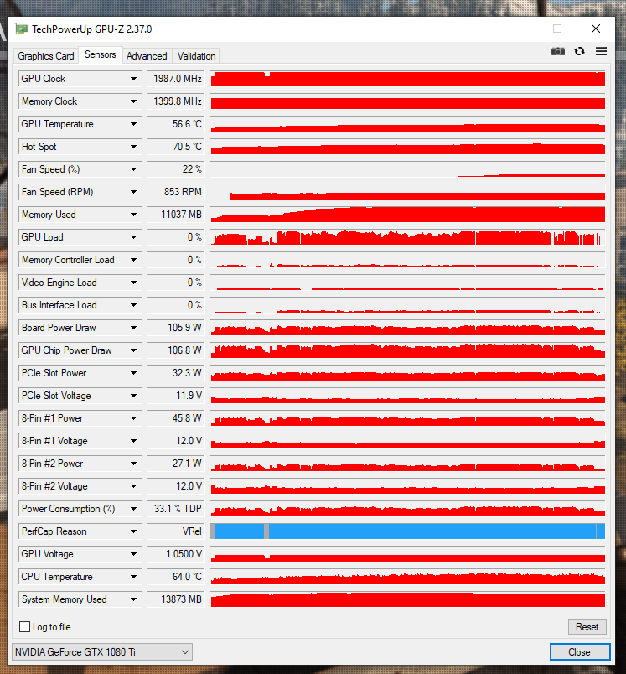The image size is (626, 674).
Task: Click the Board Power Draw value 105.9 W
Action: coord(176,328)
